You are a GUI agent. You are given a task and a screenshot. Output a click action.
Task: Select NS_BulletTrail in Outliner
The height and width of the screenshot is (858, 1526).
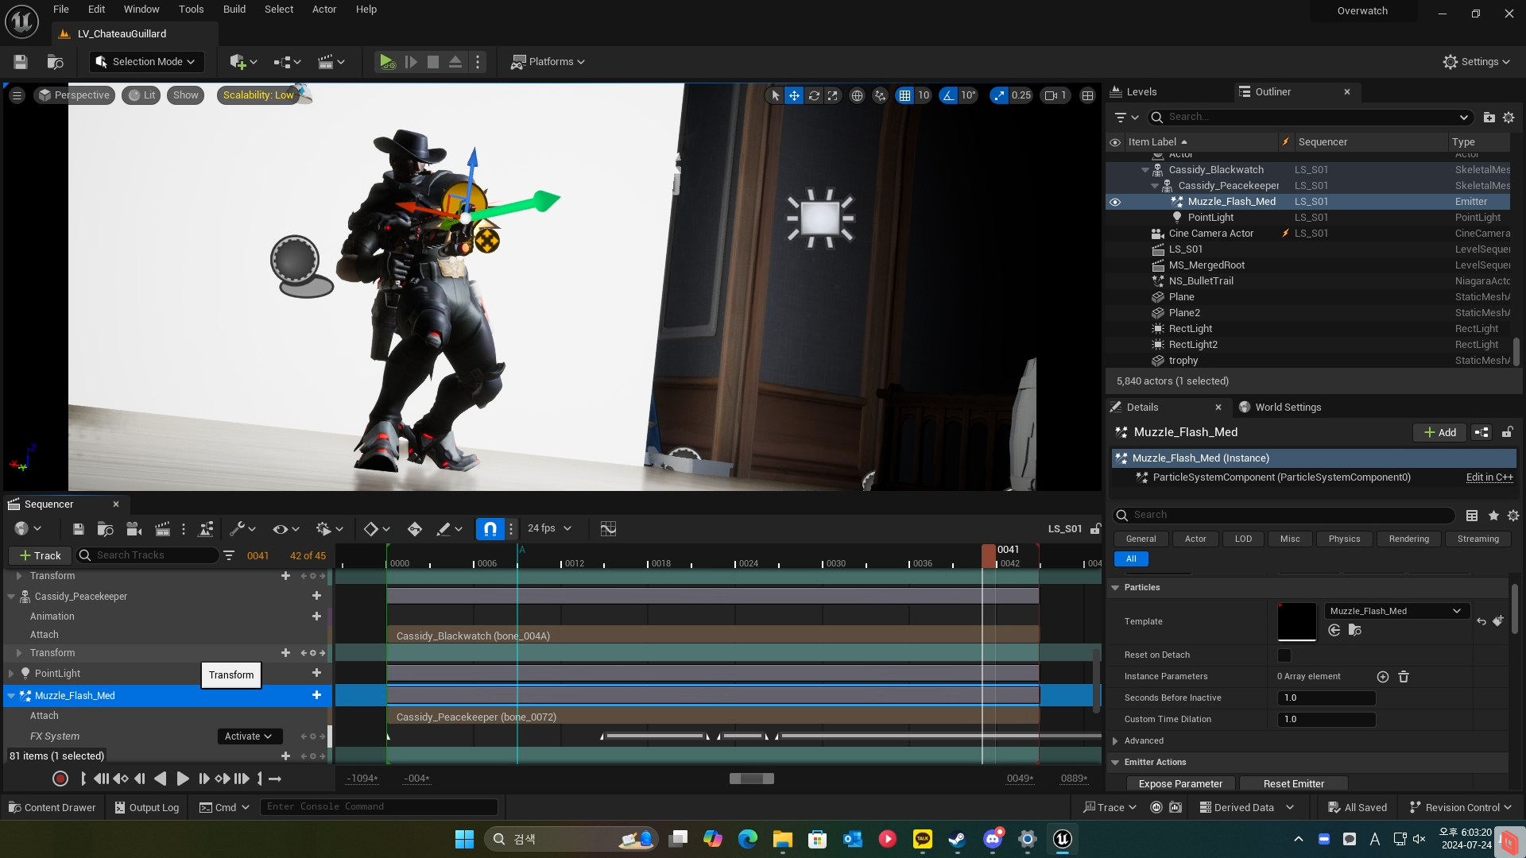click(1201, 281)
